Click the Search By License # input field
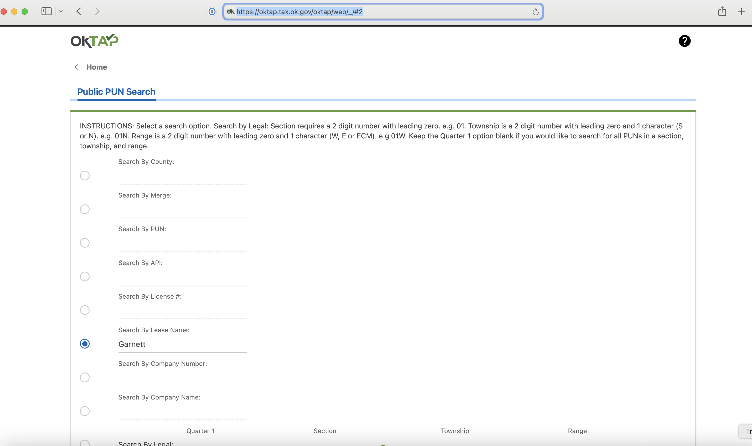Viewport: 752px width, 446px height. tap(182, 311)
